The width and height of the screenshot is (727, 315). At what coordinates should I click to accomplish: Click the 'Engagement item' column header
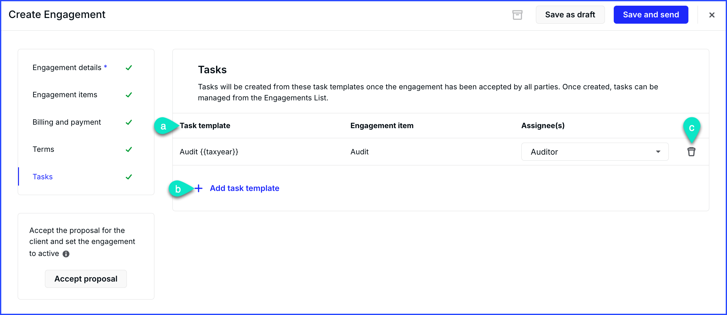coord(382,126)
